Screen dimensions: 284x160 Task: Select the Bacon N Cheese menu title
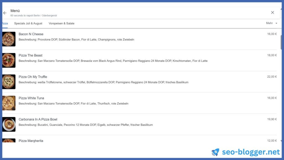(x=31, y=34)
